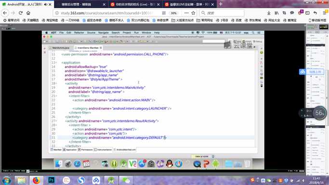
Task: Open Firefox hamburger menu
Action: (325, 13)
